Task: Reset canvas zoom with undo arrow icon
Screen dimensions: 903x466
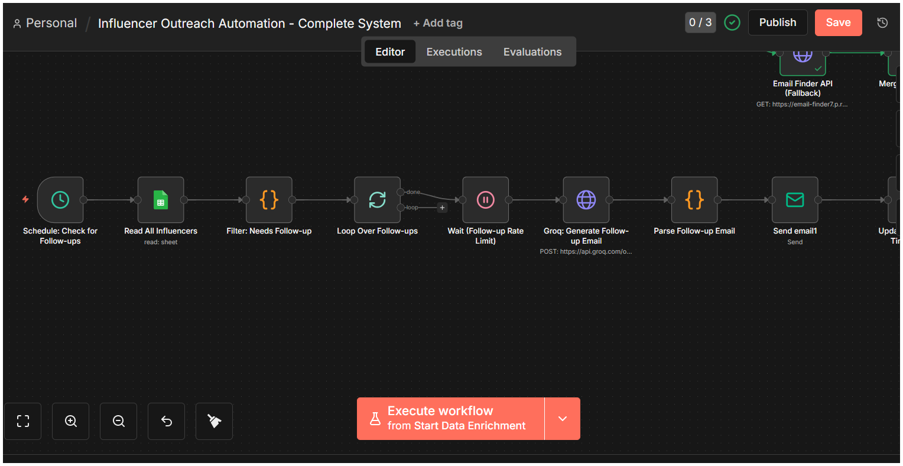Action: click(167, 421)
